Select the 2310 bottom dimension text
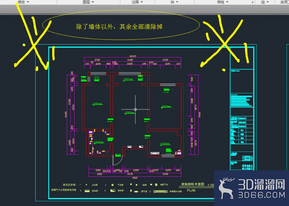The image size is (289, 206). pos(100,174)
